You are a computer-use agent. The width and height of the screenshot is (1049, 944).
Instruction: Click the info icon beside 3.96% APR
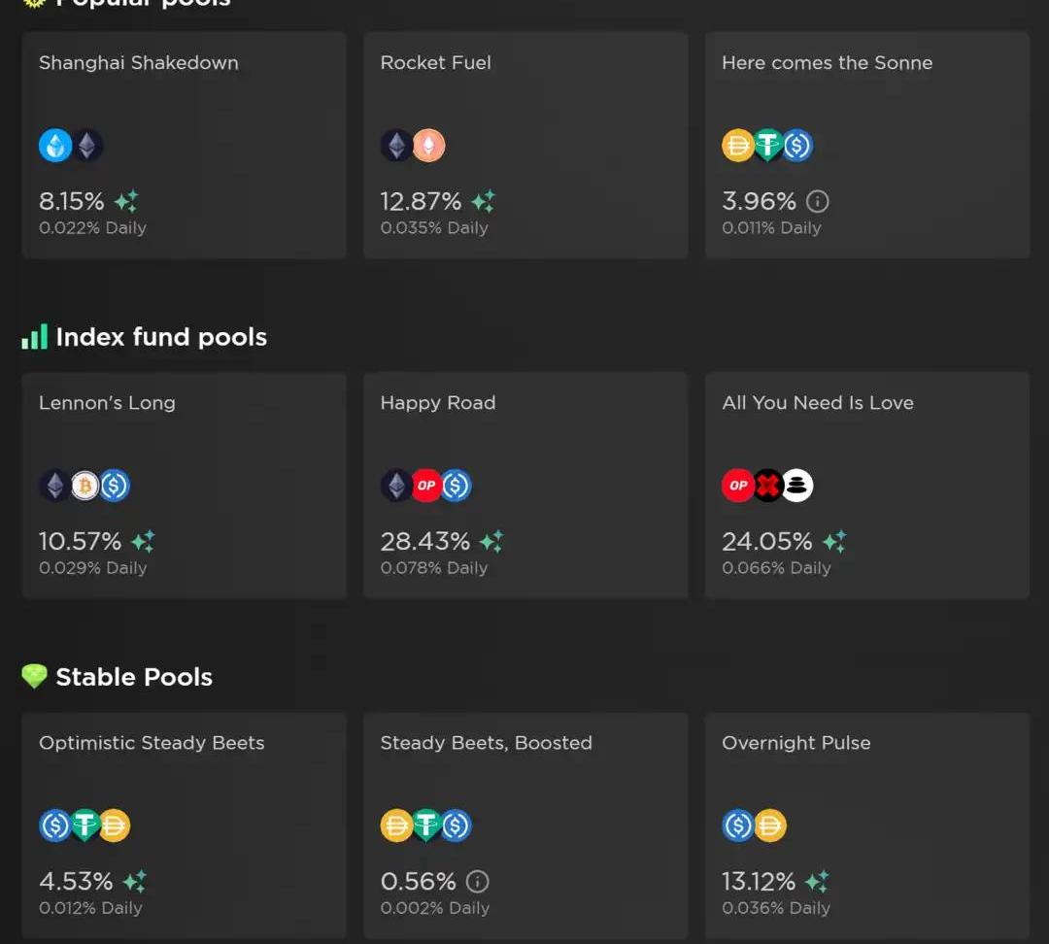(818, 202)
